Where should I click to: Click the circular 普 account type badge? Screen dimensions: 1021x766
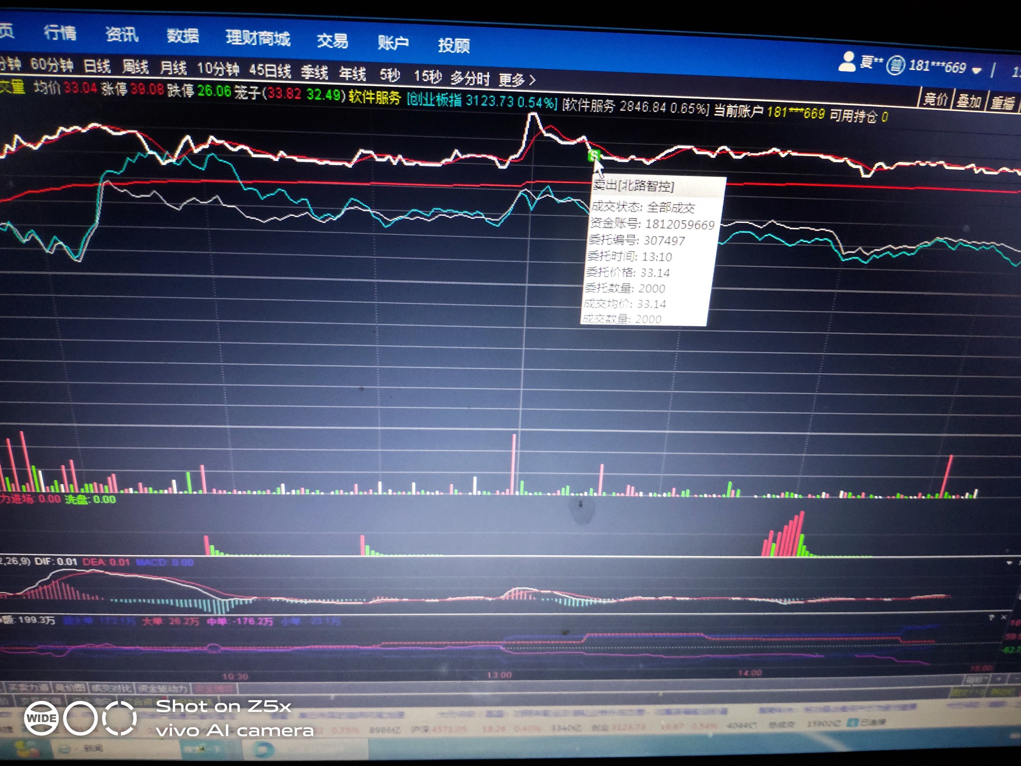[x=895, y=65]
